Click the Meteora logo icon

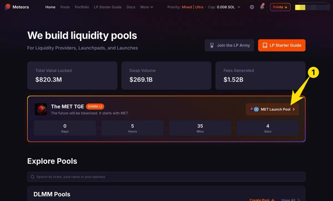coord(7,7)
